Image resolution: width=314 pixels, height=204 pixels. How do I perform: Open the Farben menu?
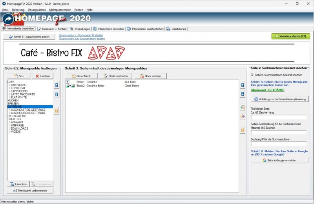pyautogui.click(x=78, y=10)
